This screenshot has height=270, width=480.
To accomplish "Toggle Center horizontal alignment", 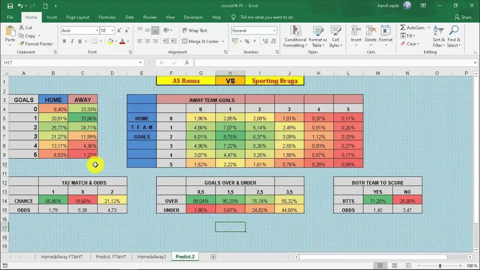I will tap(147, 41).
